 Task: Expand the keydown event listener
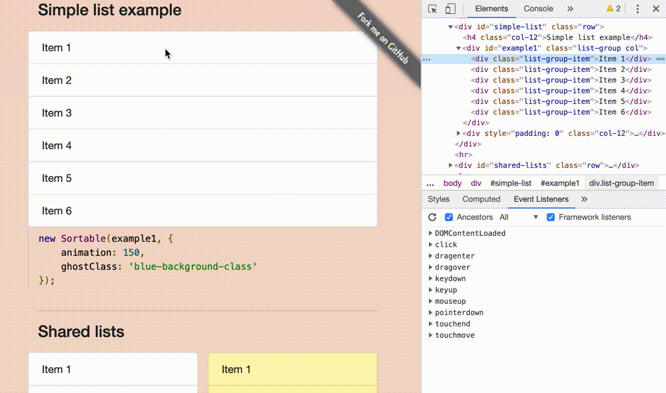[x=430, y=278]
